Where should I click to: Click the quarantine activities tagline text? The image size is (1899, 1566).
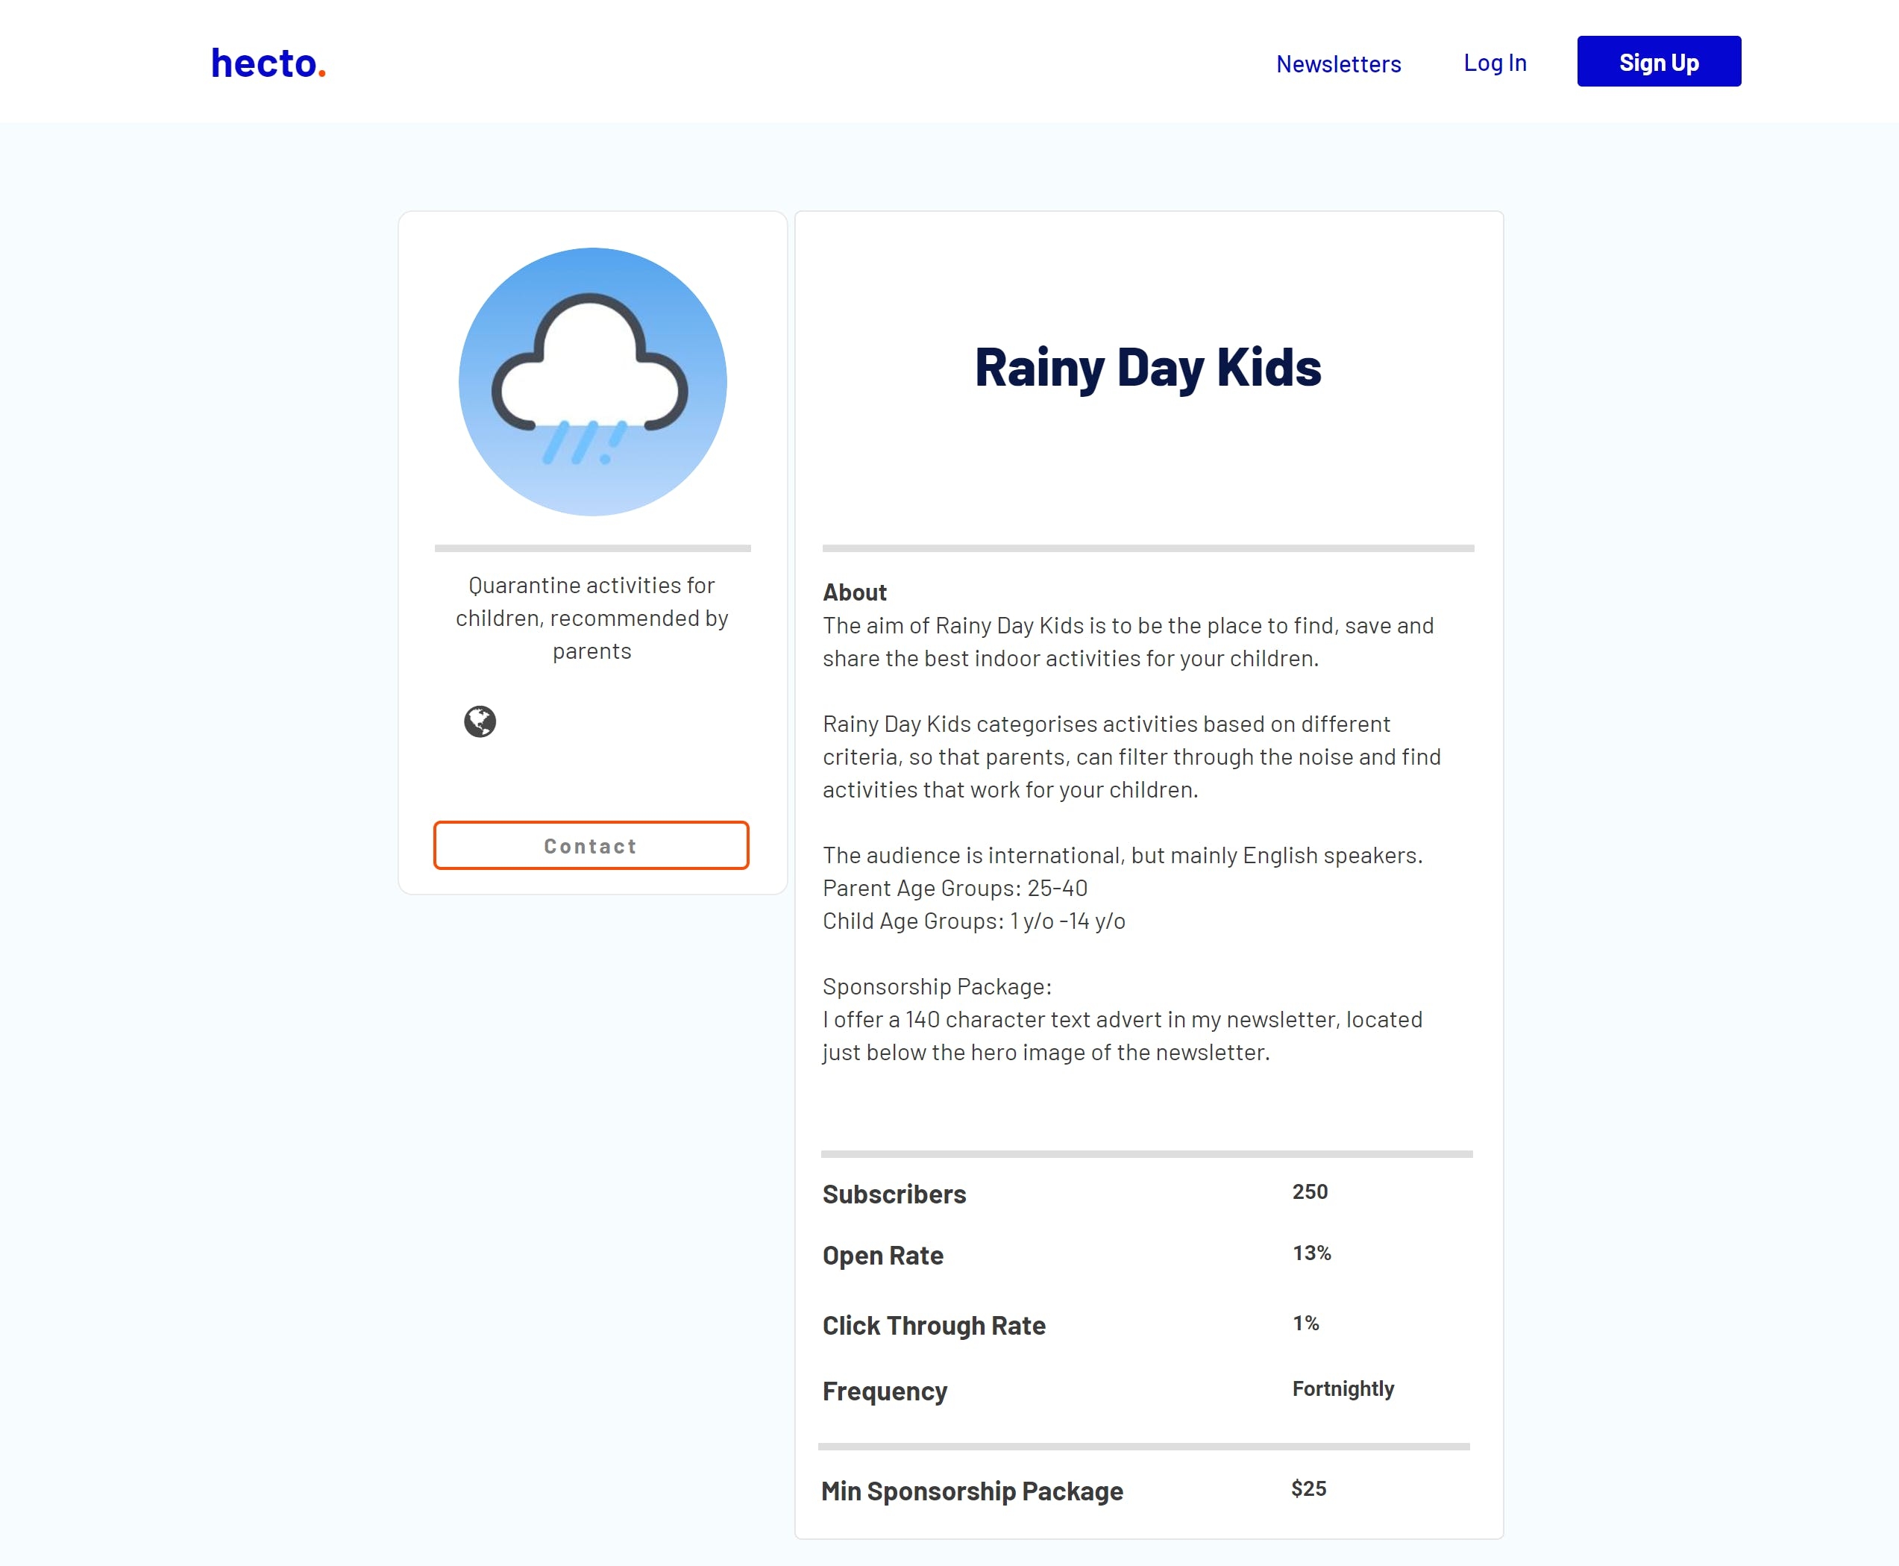591,618
